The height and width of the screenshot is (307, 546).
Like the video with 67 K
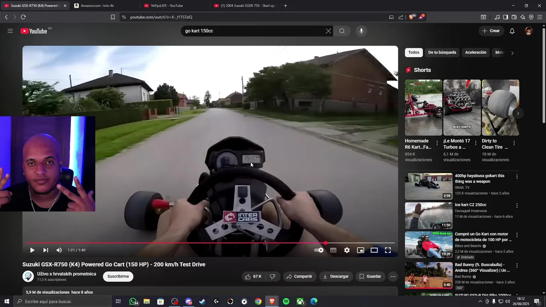pos(253,276)
